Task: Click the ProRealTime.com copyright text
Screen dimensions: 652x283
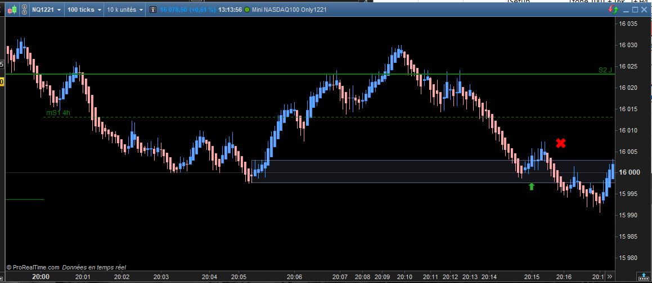Action: 33,268
